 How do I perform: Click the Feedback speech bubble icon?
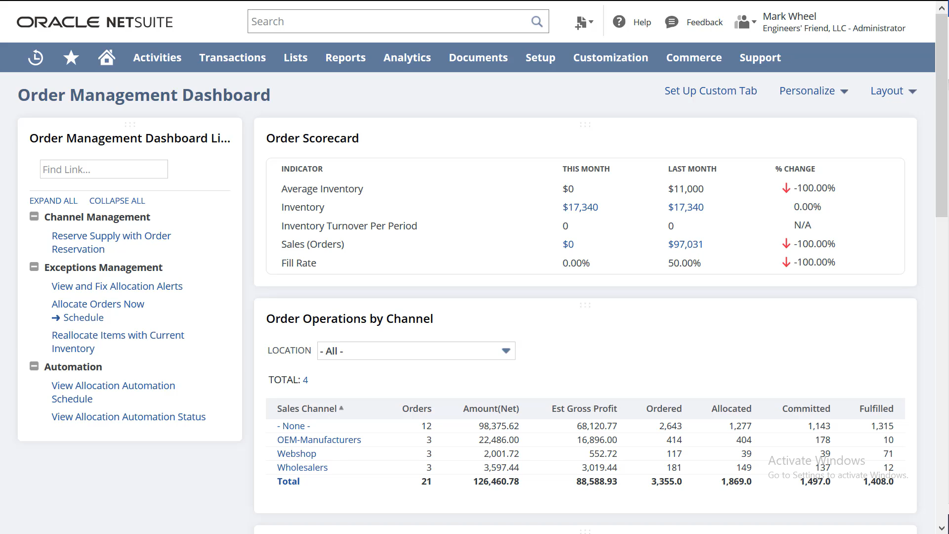point(671,22)
